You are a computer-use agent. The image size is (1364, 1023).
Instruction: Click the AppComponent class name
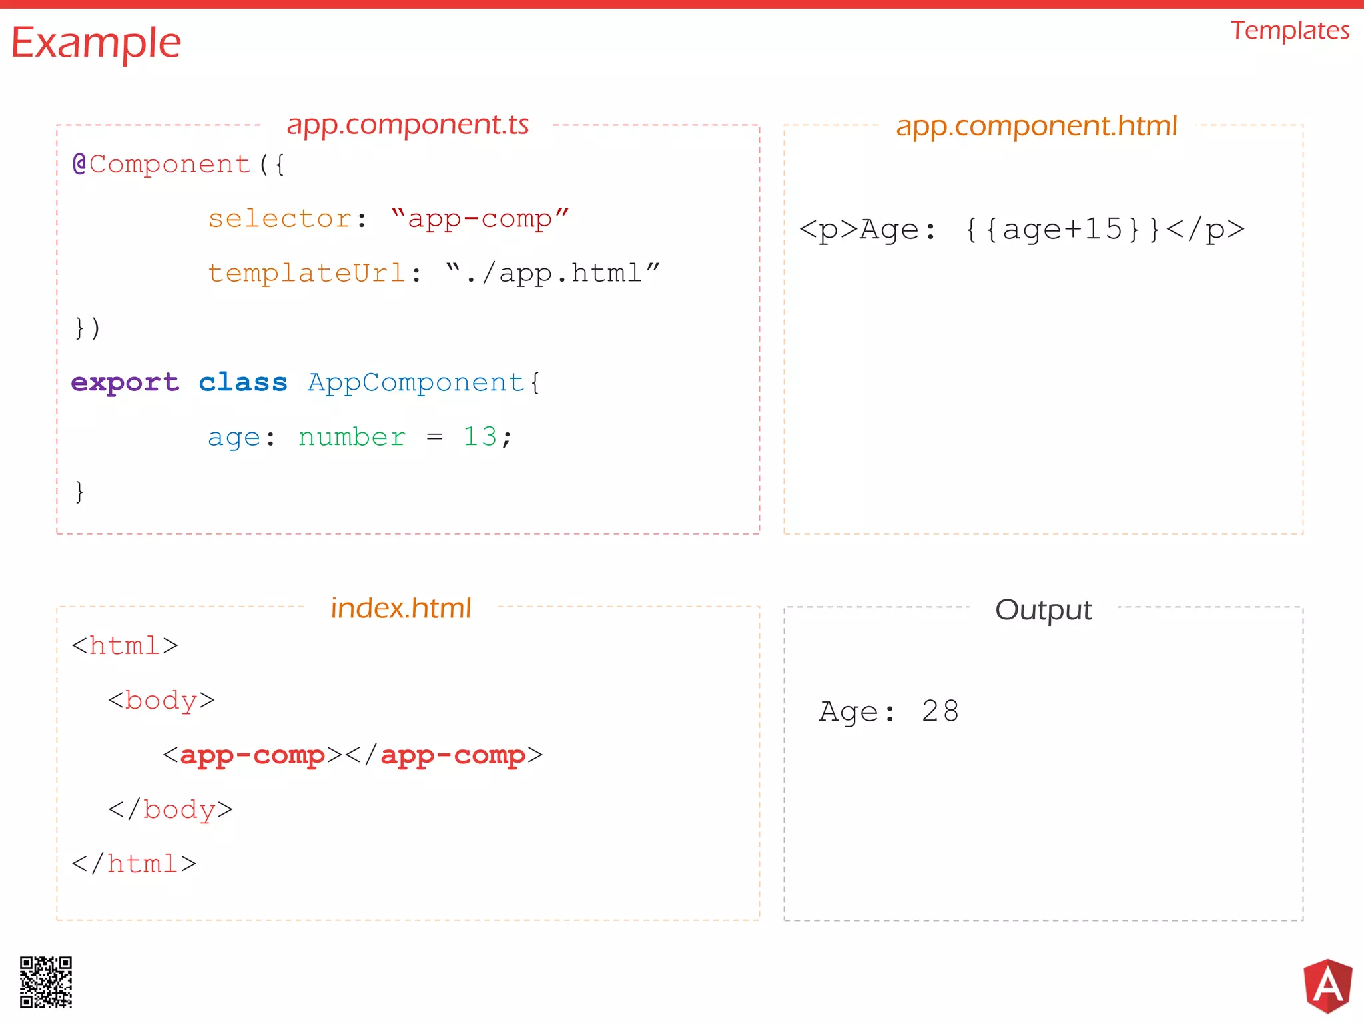416,382
